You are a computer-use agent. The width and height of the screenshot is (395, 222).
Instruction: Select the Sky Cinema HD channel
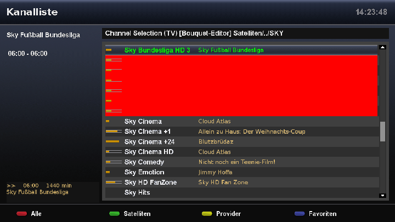click(x=149, y=152)
